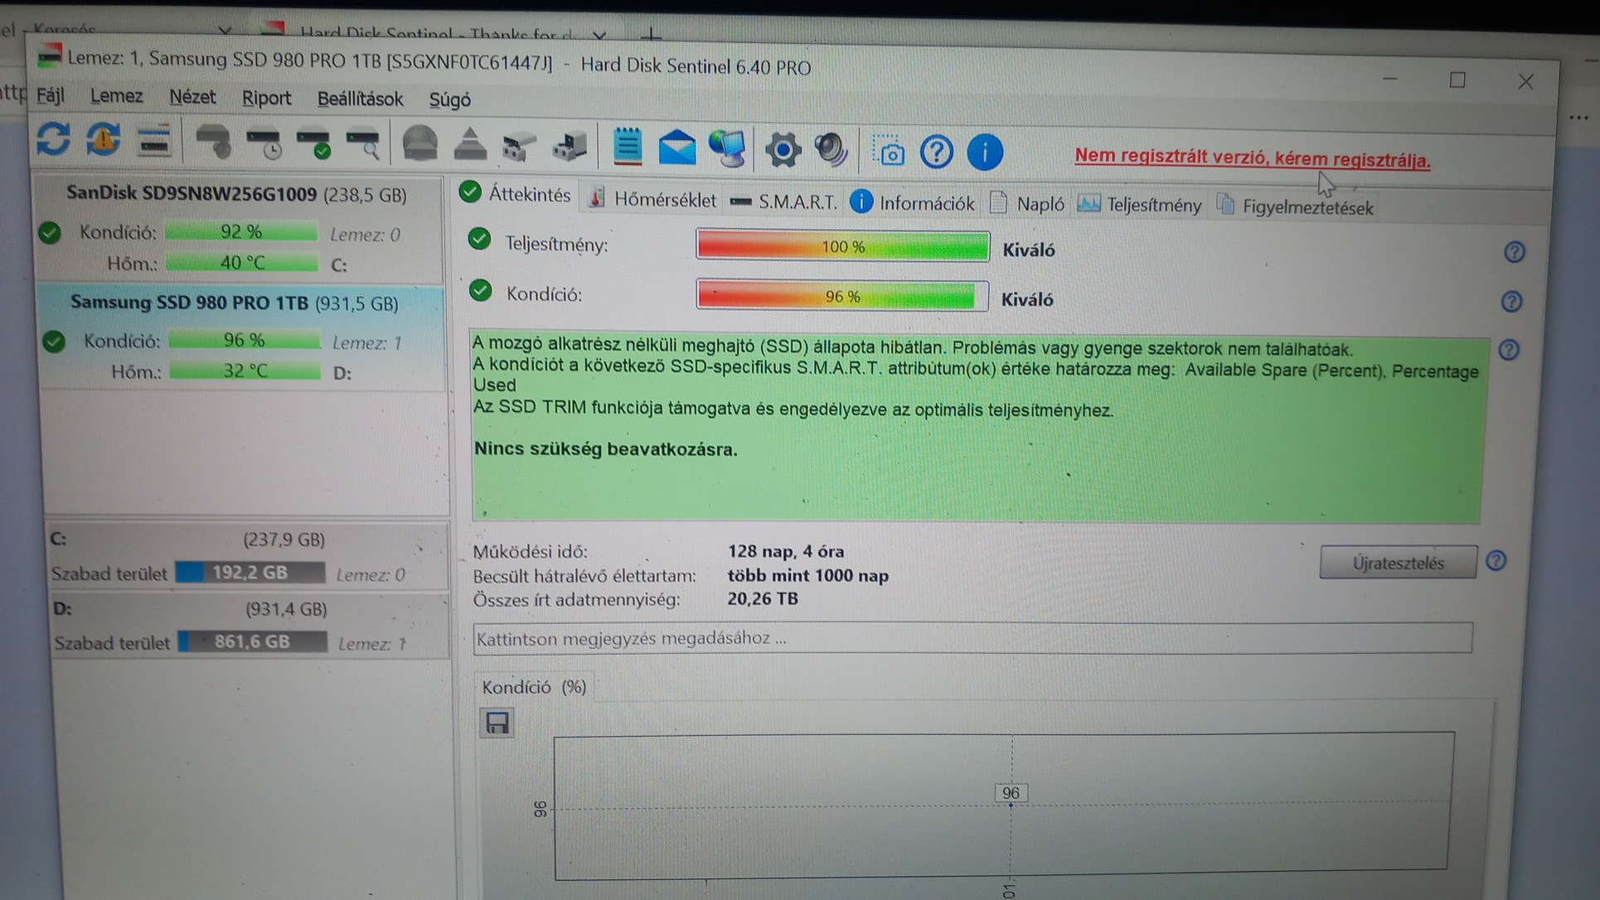Click the blue info circle toolbar icon
The image size is (1600, 900).
pos(985,153)
